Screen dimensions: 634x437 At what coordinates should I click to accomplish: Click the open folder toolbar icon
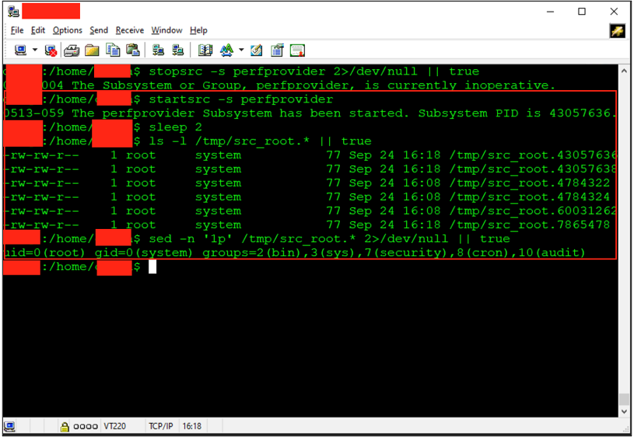(x=92, y=50)
